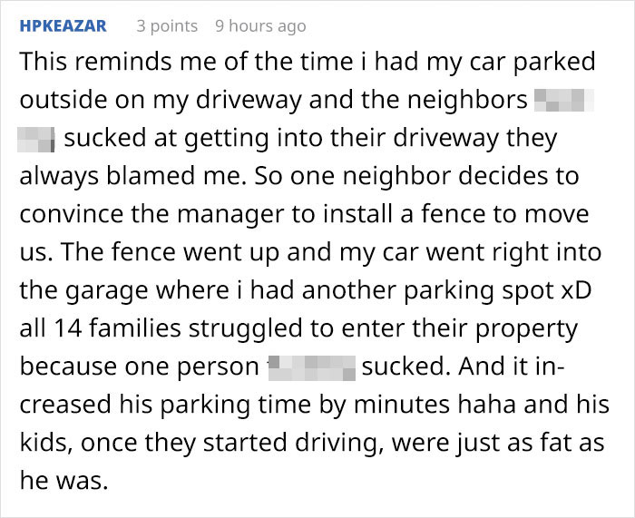
Task: Click the "9 hours ago" timestamp
Action: click(260, 25)
